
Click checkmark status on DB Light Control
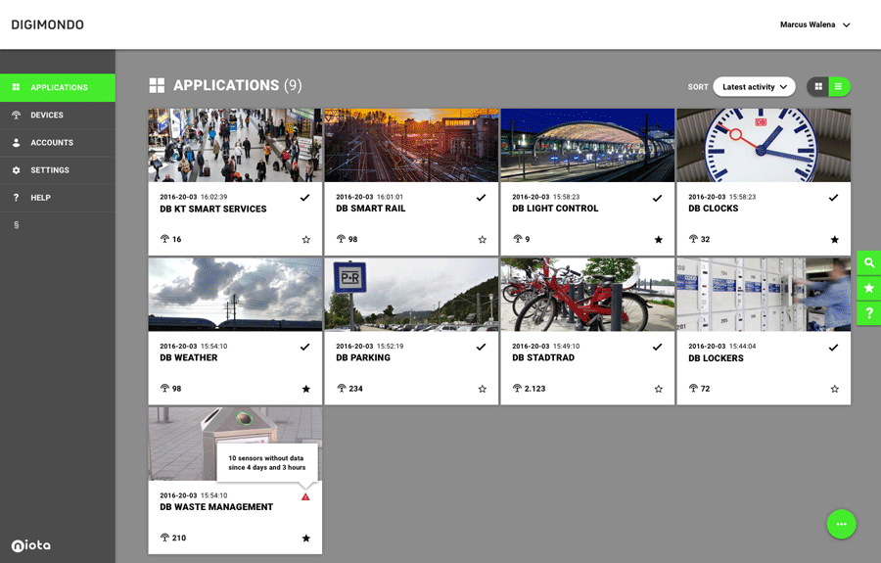[x=658, y=198]
